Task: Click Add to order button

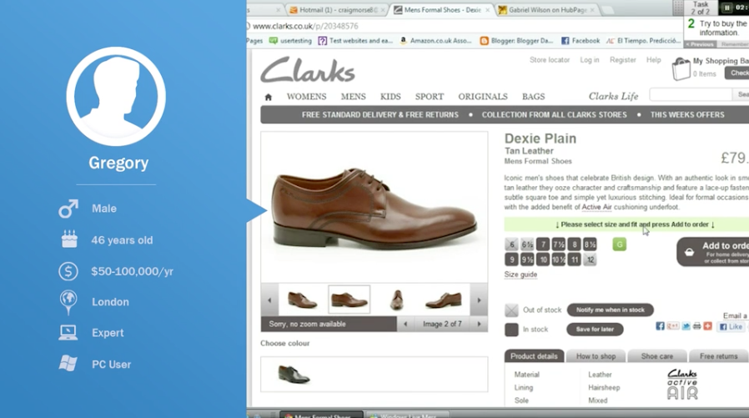Action: (712, 251)
